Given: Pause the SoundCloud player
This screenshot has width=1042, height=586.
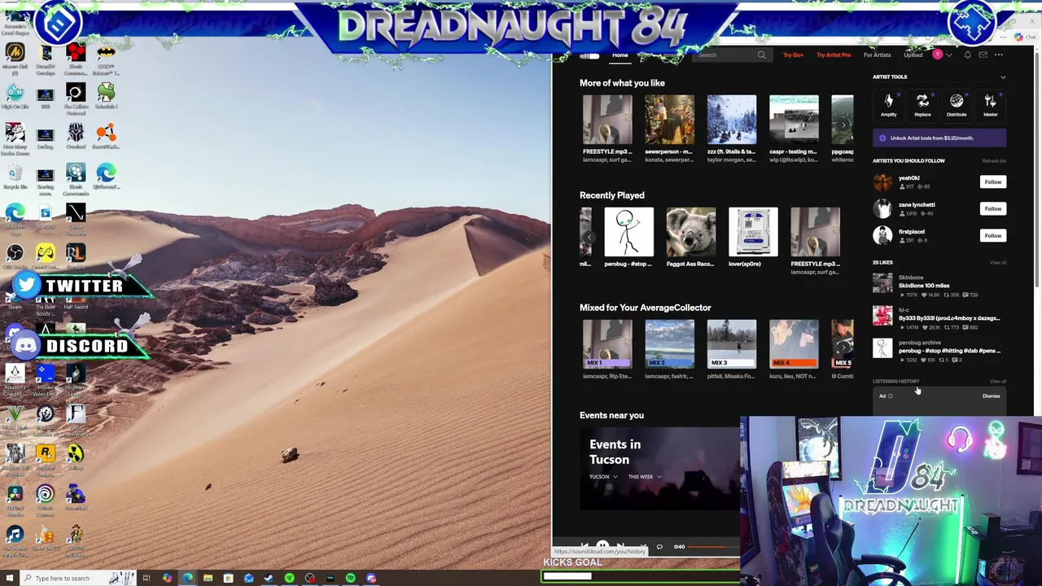Looking at the screenshot, I should click(602, 546).
